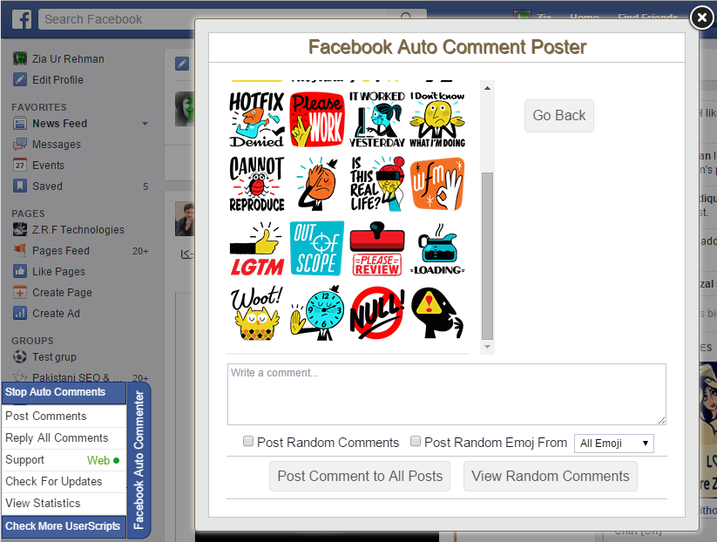This screenshot has height=542, width=717.
Task: Click the Messages chat icon
Action: click(20, 144)
